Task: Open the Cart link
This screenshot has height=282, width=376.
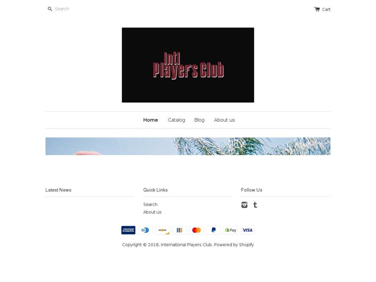Action: 322,9
